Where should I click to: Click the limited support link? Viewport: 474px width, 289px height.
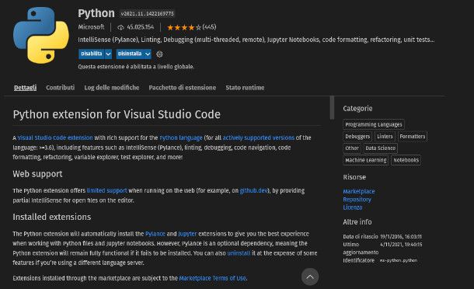[106, 191]
